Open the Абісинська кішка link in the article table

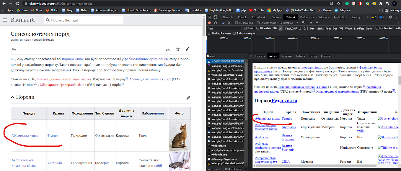click(25, 136)
